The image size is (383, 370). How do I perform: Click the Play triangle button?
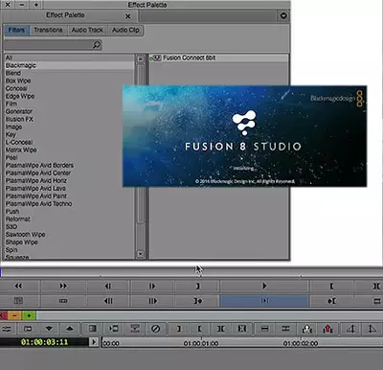coord(264,286)
